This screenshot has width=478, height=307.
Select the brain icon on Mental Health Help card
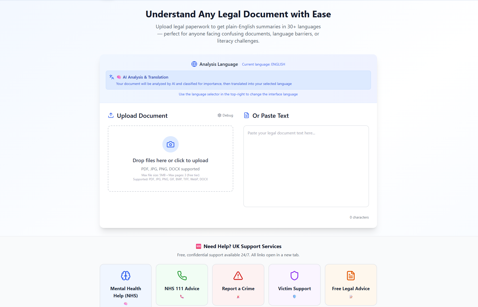click(x=125, y=276)
